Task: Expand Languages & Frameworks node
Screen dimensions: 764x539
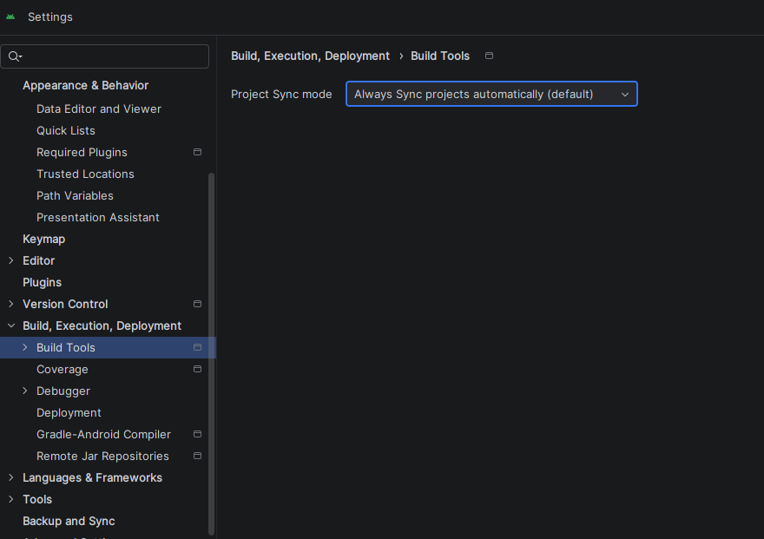Action: point(11,477)
